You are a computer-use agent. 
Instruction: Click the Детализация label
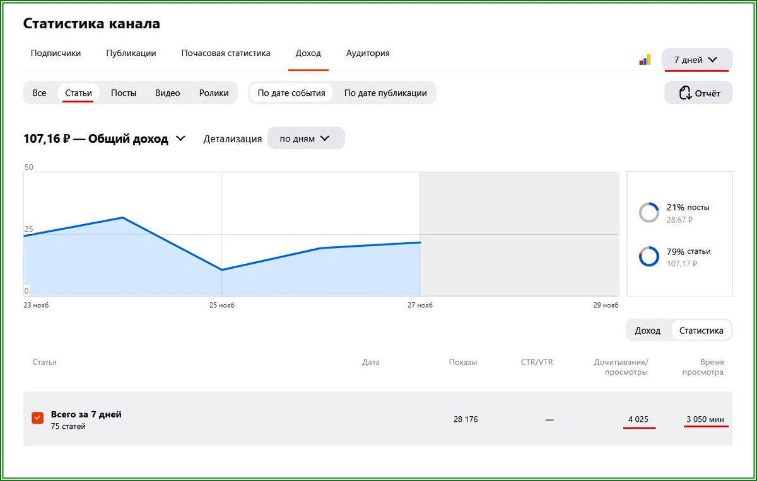tap(232, 139)
